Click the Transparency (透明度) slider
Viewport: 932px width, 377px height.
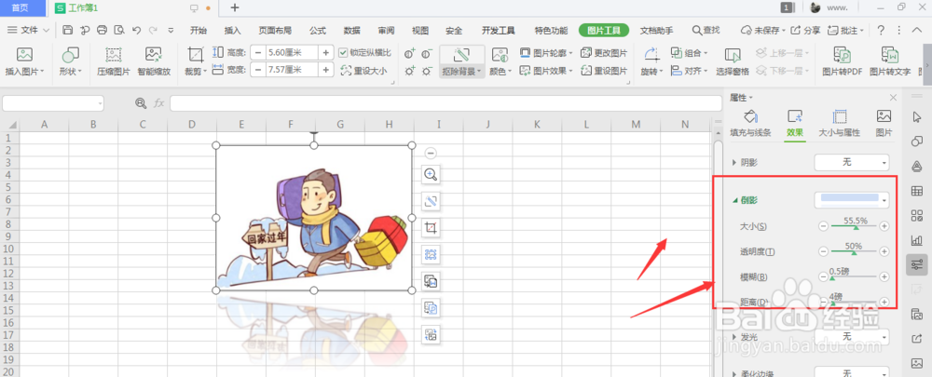[x=854, y=251]
